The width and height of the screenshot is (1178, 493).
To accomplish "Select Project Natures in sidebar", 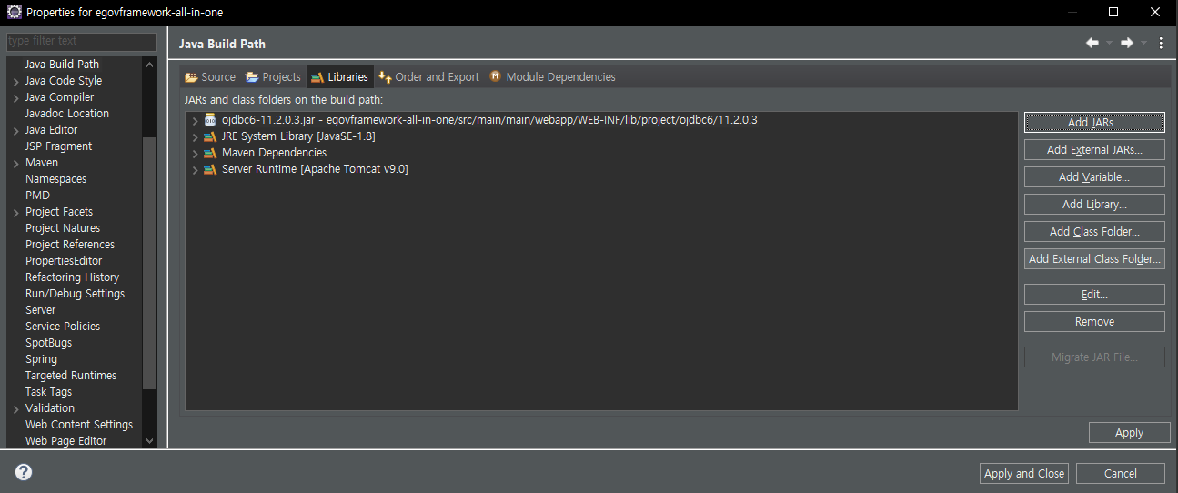I will [63, 228].
